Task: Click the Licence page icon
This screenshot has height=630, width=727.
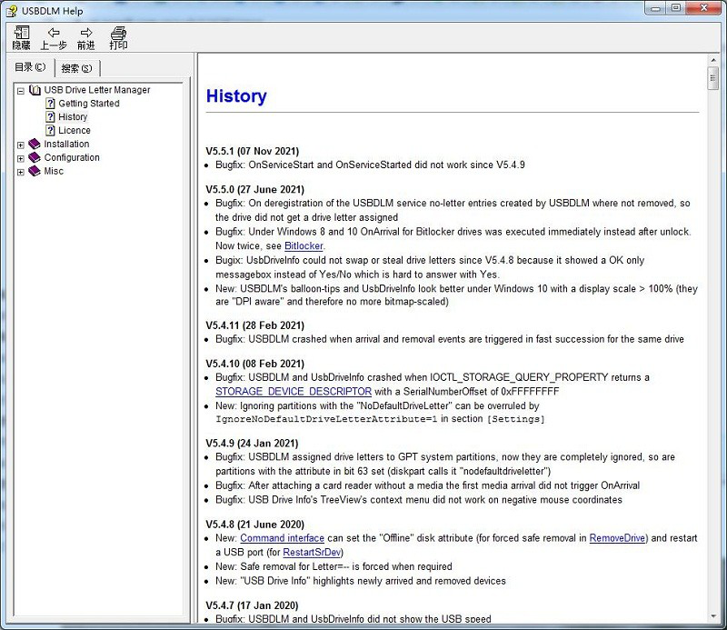Action: tap(50, 130)
